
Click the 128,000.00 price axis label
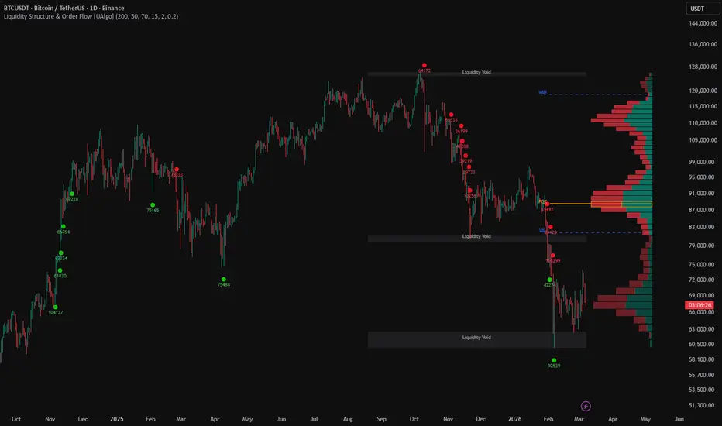pos(703,67)
